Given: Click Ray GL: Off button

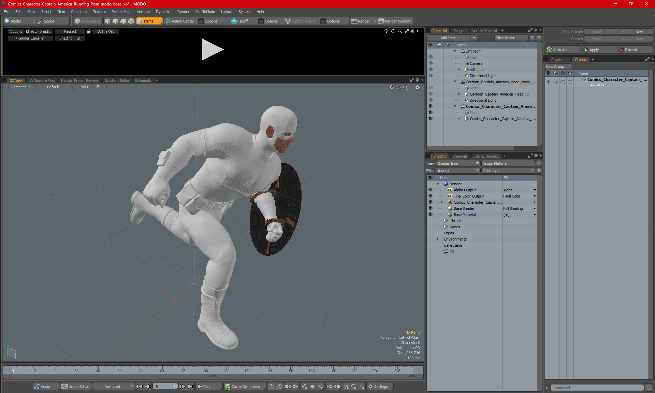Looking at the screenshot, I should coord(89,87).
